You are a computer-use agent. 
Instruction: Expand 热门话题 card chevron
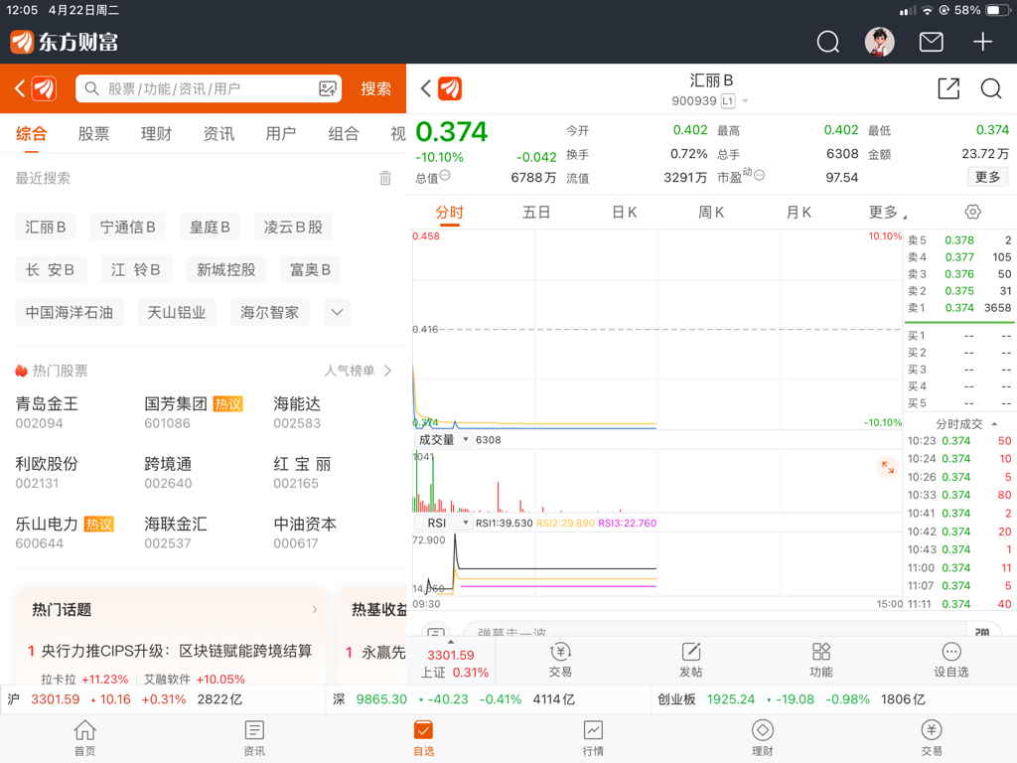315,609
